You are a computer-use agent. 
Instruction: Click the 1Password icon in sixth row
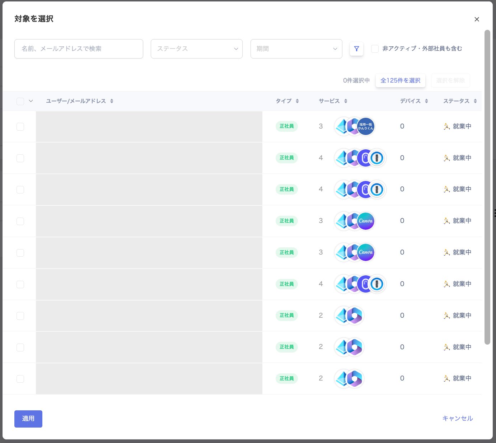click(x=377, y=284)
